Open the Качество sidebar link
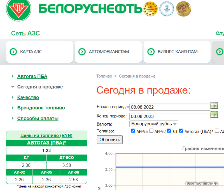 click(28, 97)
